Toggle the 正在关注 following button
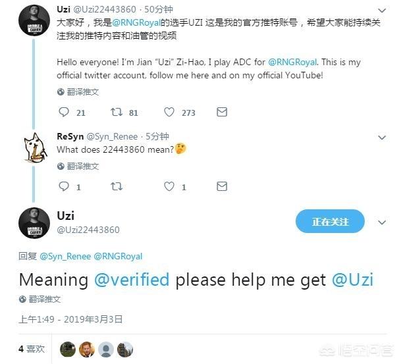 [330, 221]
